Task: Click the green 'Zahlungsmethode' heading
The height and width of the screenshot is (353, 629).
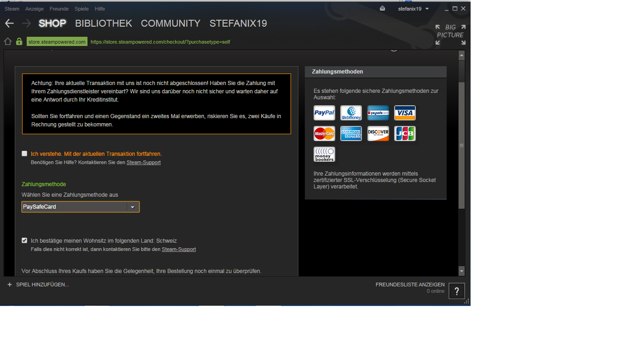Action: pyautogui.click(x=44, y=184)
